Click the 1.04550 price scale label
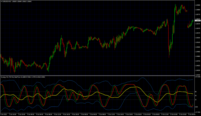 (x=197, y=70)
